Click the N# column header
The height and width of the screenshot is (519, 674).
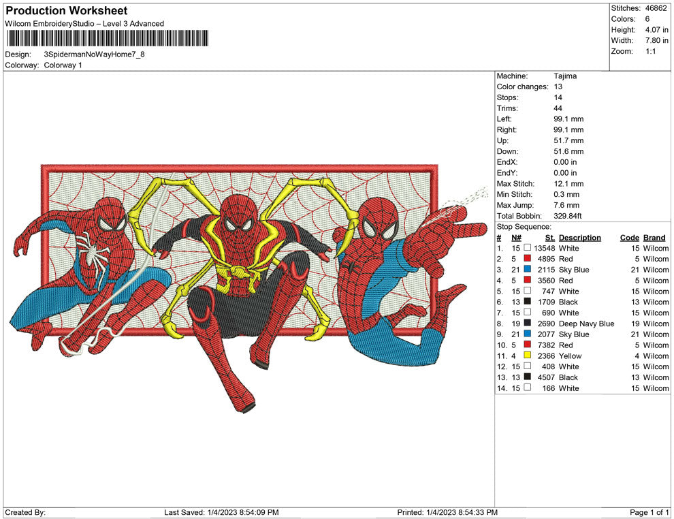click(516, 238)
